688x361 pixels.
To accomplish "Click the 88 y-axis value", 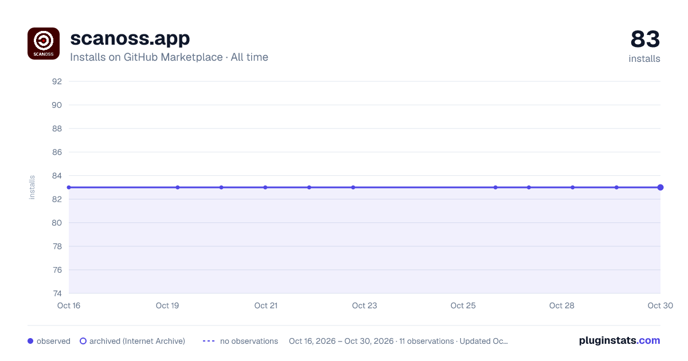I will [57, 128].
